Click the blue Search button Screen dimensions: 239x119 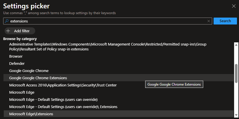(x=225, y=21)
